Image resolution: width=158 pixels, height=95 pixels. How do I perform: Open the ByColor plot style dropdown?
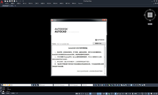tap(87, 85)
